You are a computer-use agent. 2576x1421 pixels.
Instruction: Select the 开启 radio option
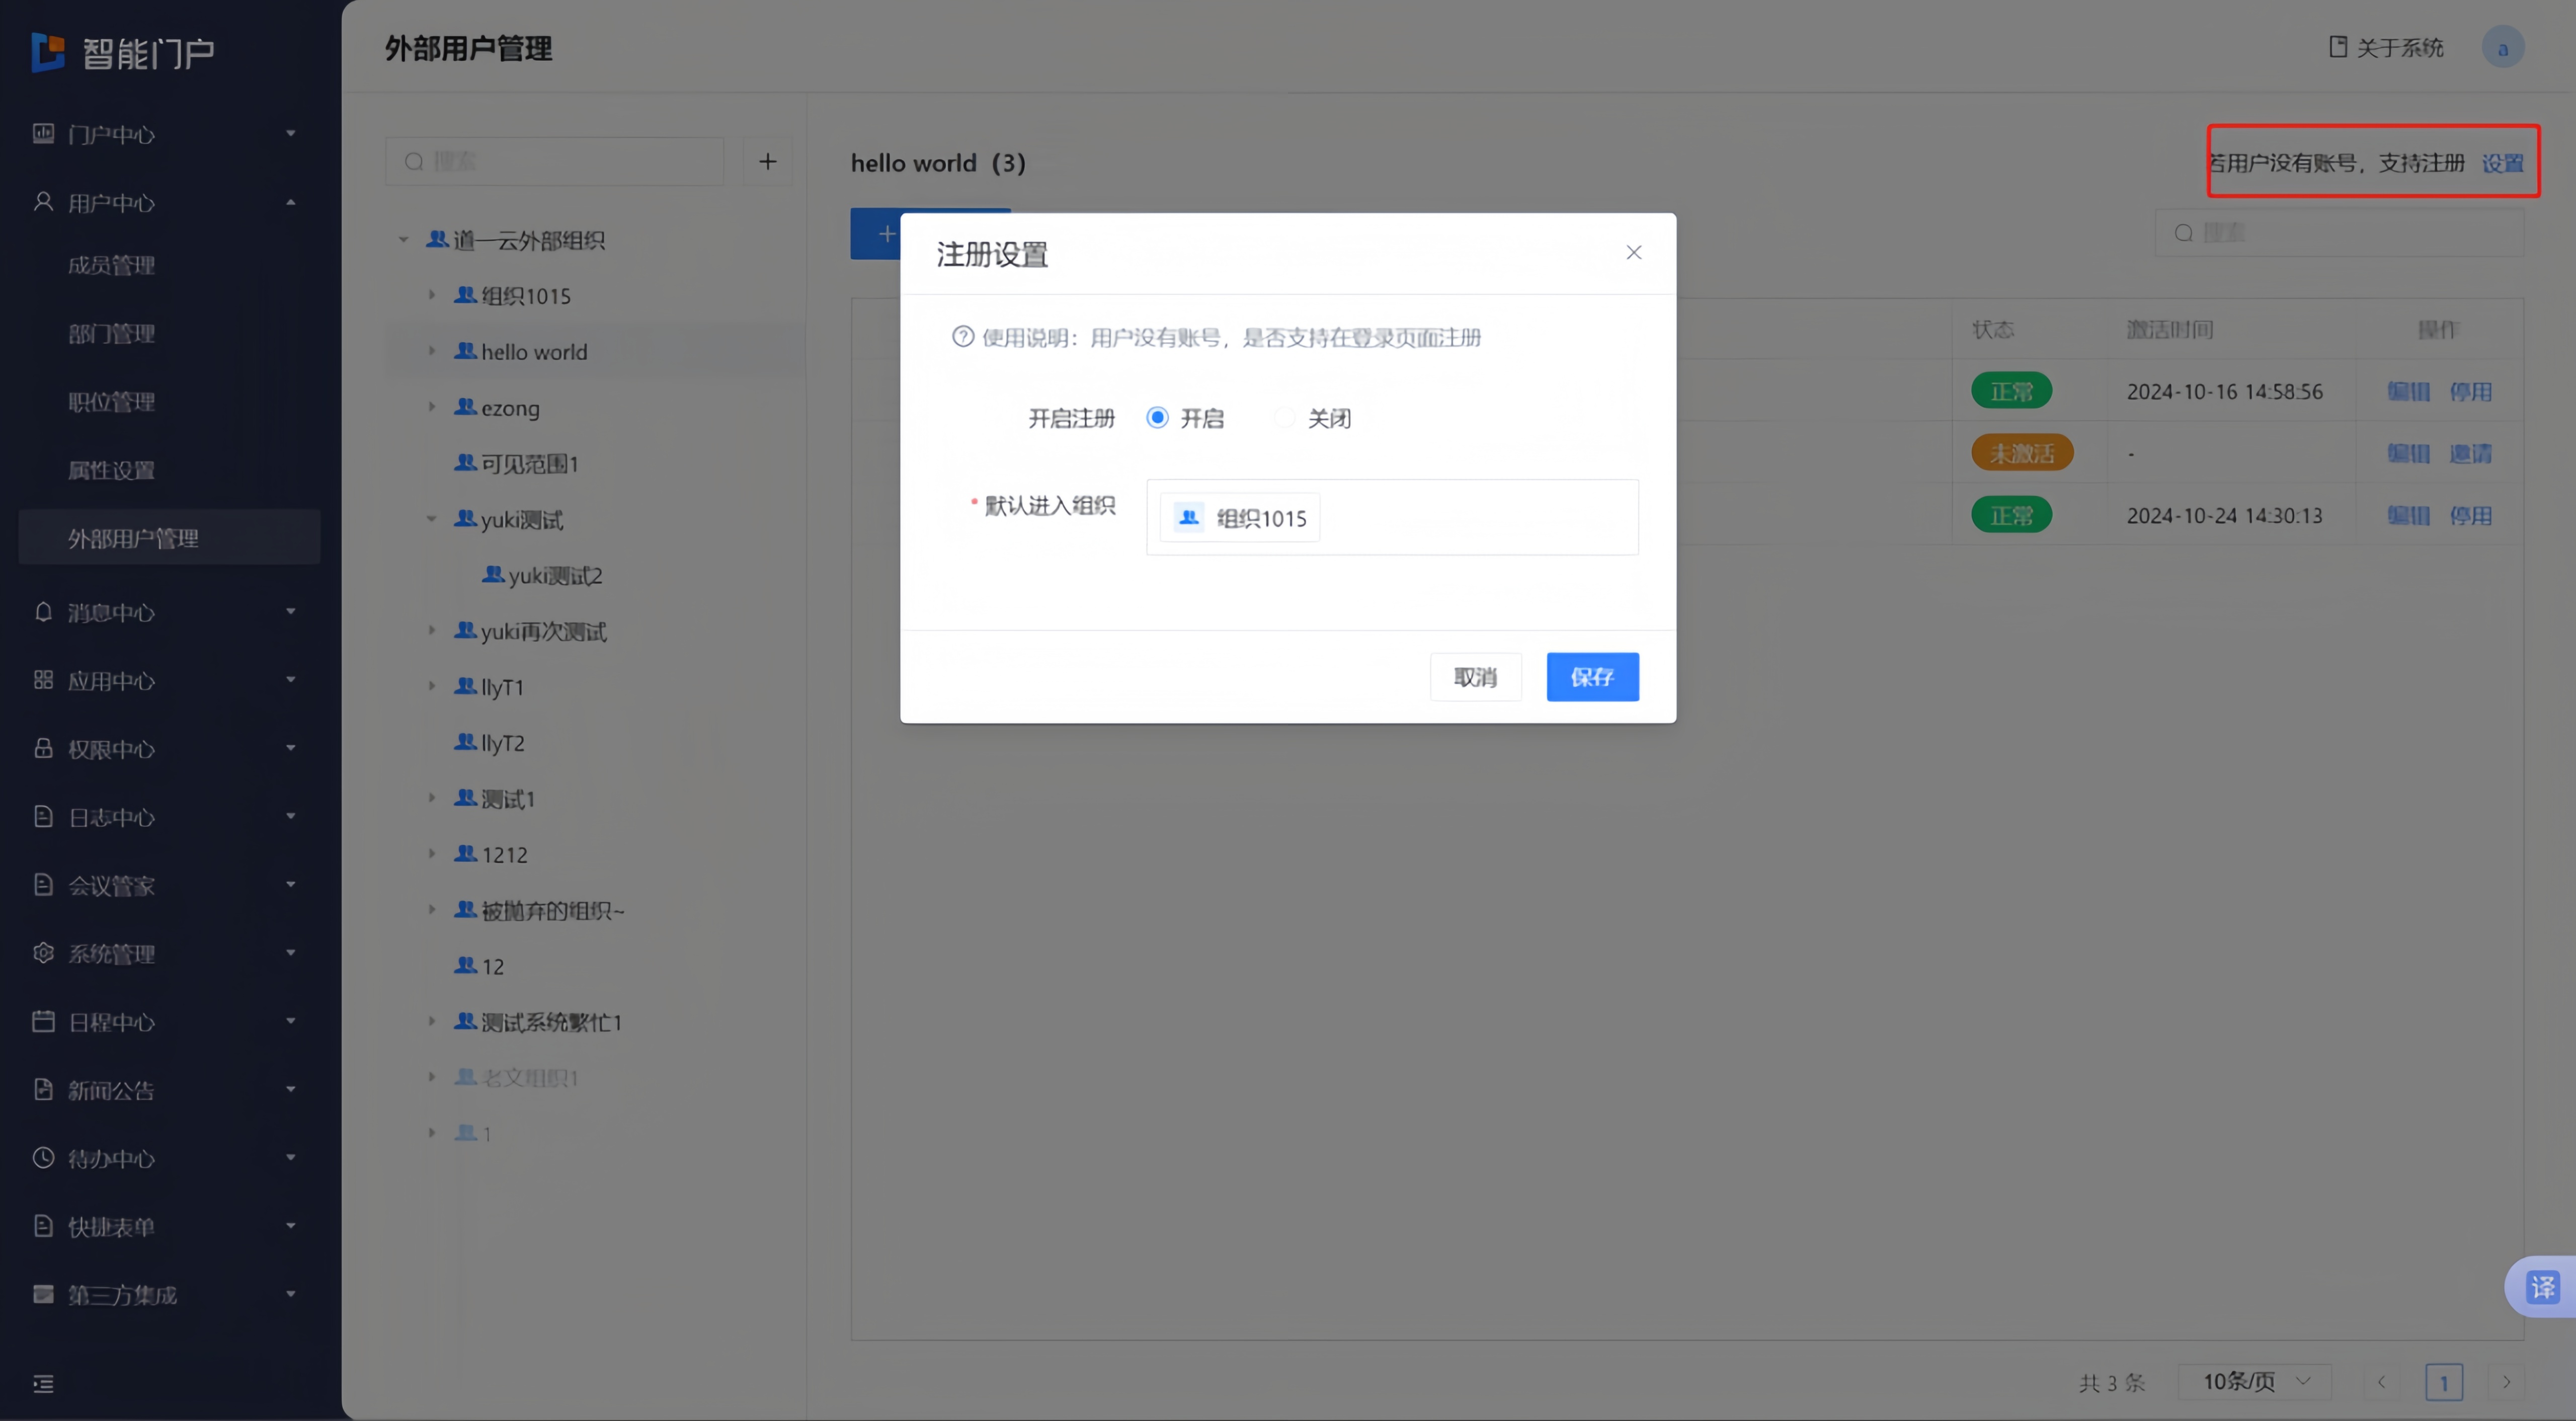1157,418
